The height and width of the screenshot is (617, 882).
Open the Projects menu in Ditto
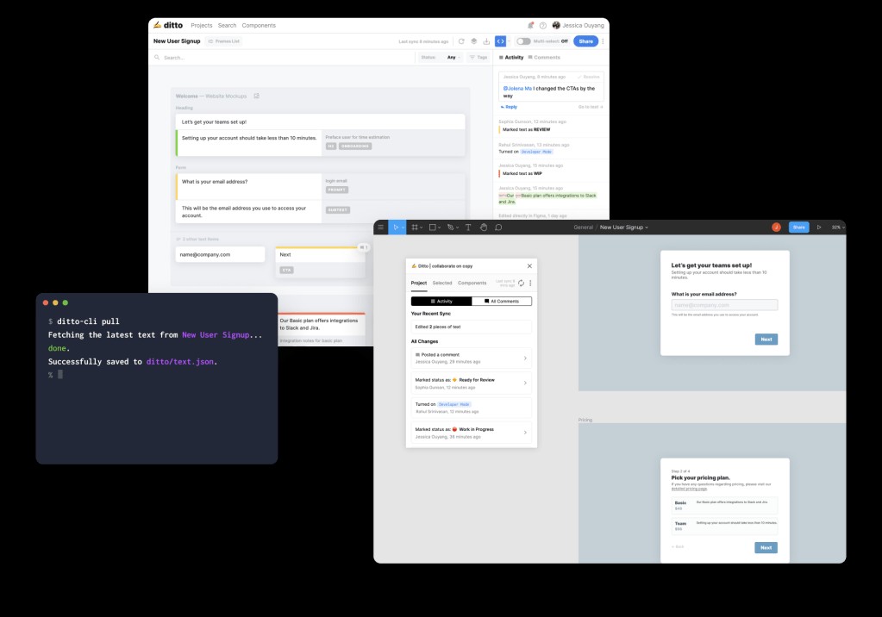(x=202, y=25)
